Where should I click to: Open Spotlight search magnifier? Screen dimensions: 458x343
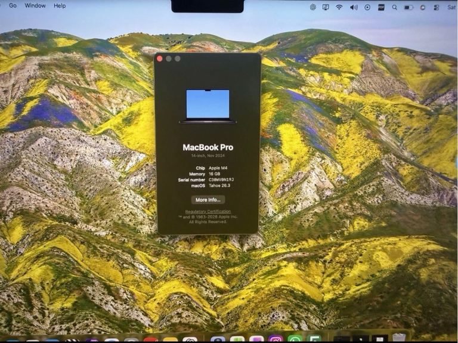coord(395,8)
